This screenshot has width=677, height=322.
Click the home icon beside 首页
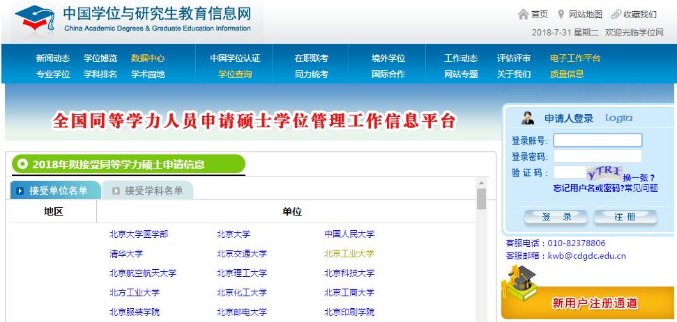tap(523, 15)
